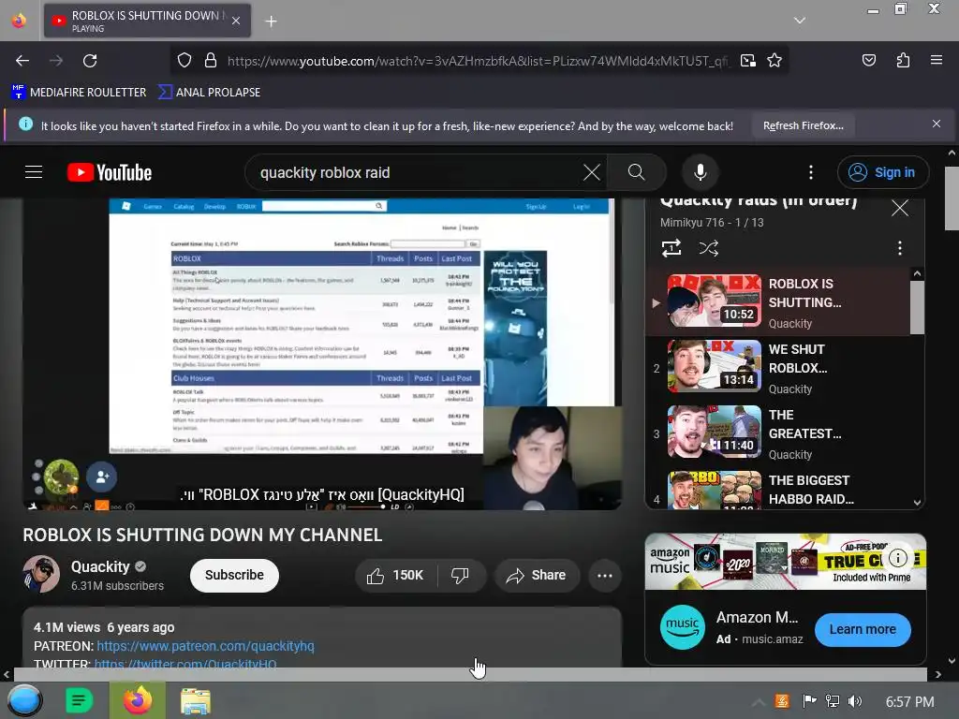Open the Quackity channel name link
Image resolution: width=959 pixels, height=719 pixels.
pyautogui.click(x=100, y=566)
